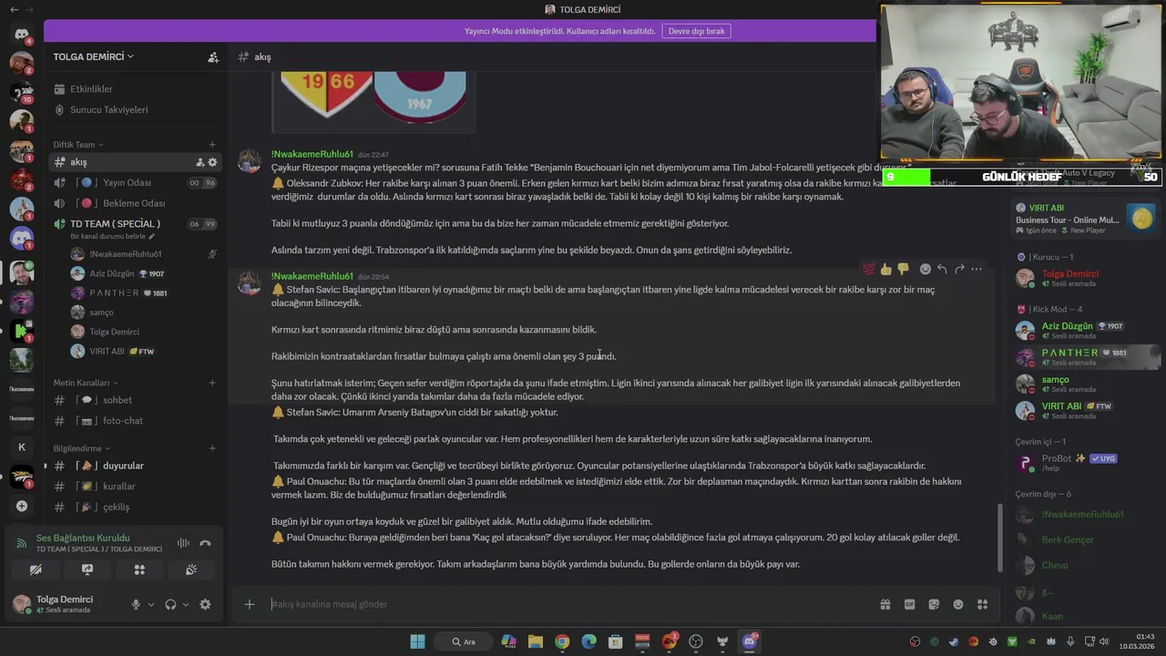The image size is (1166, 656).
Task: Set channel status 'Bir kanal durumu belirle'
Action: [112, 237]
